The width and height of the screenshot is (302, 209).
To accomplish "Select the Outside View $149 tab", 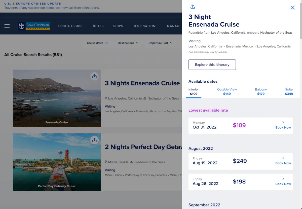I will (227, 92).
